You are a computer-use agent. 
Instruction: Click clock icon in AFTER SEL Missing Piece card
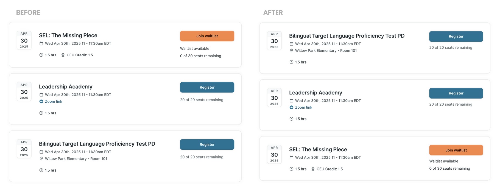pyautogui.click(x=291, y=169)
